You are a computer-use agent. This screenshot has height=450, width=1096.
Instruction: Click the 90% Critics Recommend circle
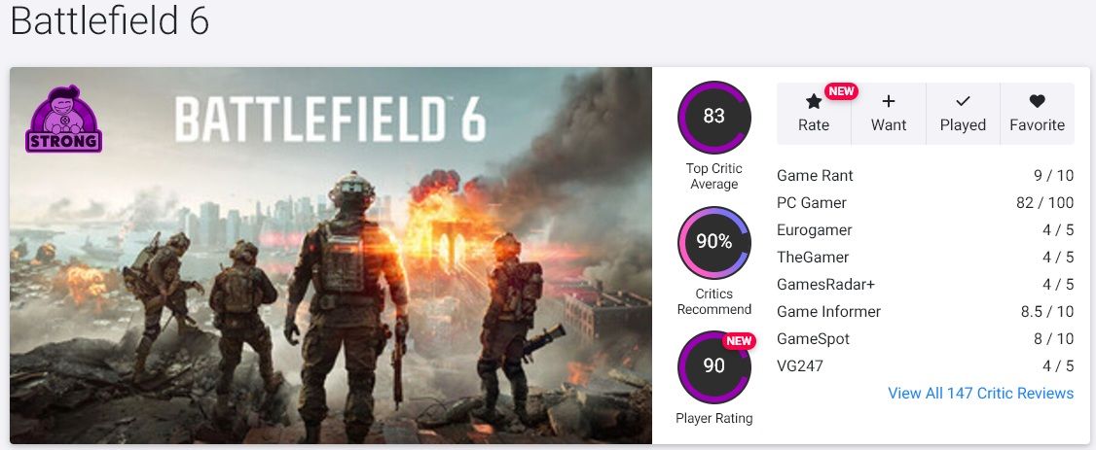point(713,242)
